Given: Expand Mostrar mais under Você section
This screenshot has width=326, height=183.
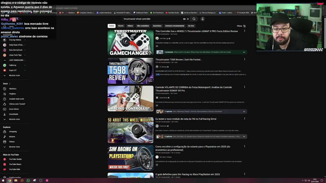Looking at the screenshot, I should [x=14, y=119].
